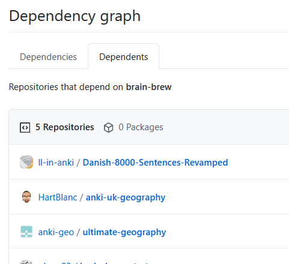Open the ll-in-anki avatar image

pyautogui.click(x=26, y=162)
